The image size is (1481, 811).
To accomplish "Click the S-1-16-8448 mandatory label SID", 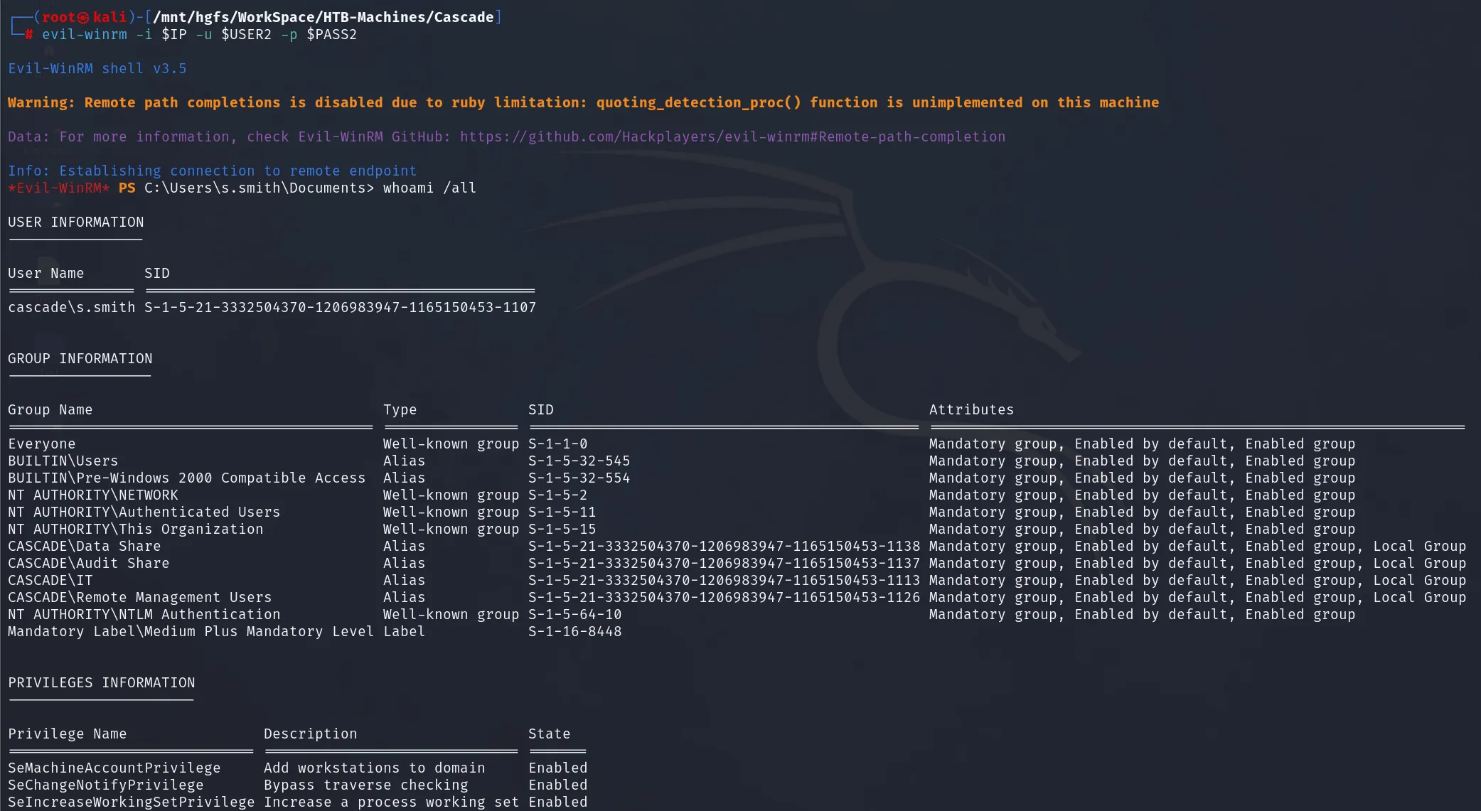I will pyautogui.click(x=574, y=631).
